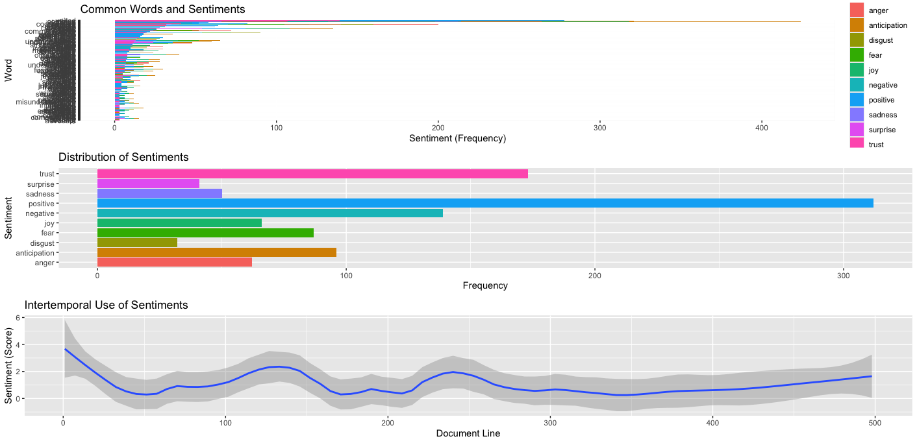Click the "Intertemporal Use of Sentiments" title
The height and width of the screenshot is (443, 917).
click(x=106, y=305)
